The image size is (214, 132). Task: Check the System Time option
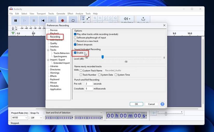click(116, 75)
